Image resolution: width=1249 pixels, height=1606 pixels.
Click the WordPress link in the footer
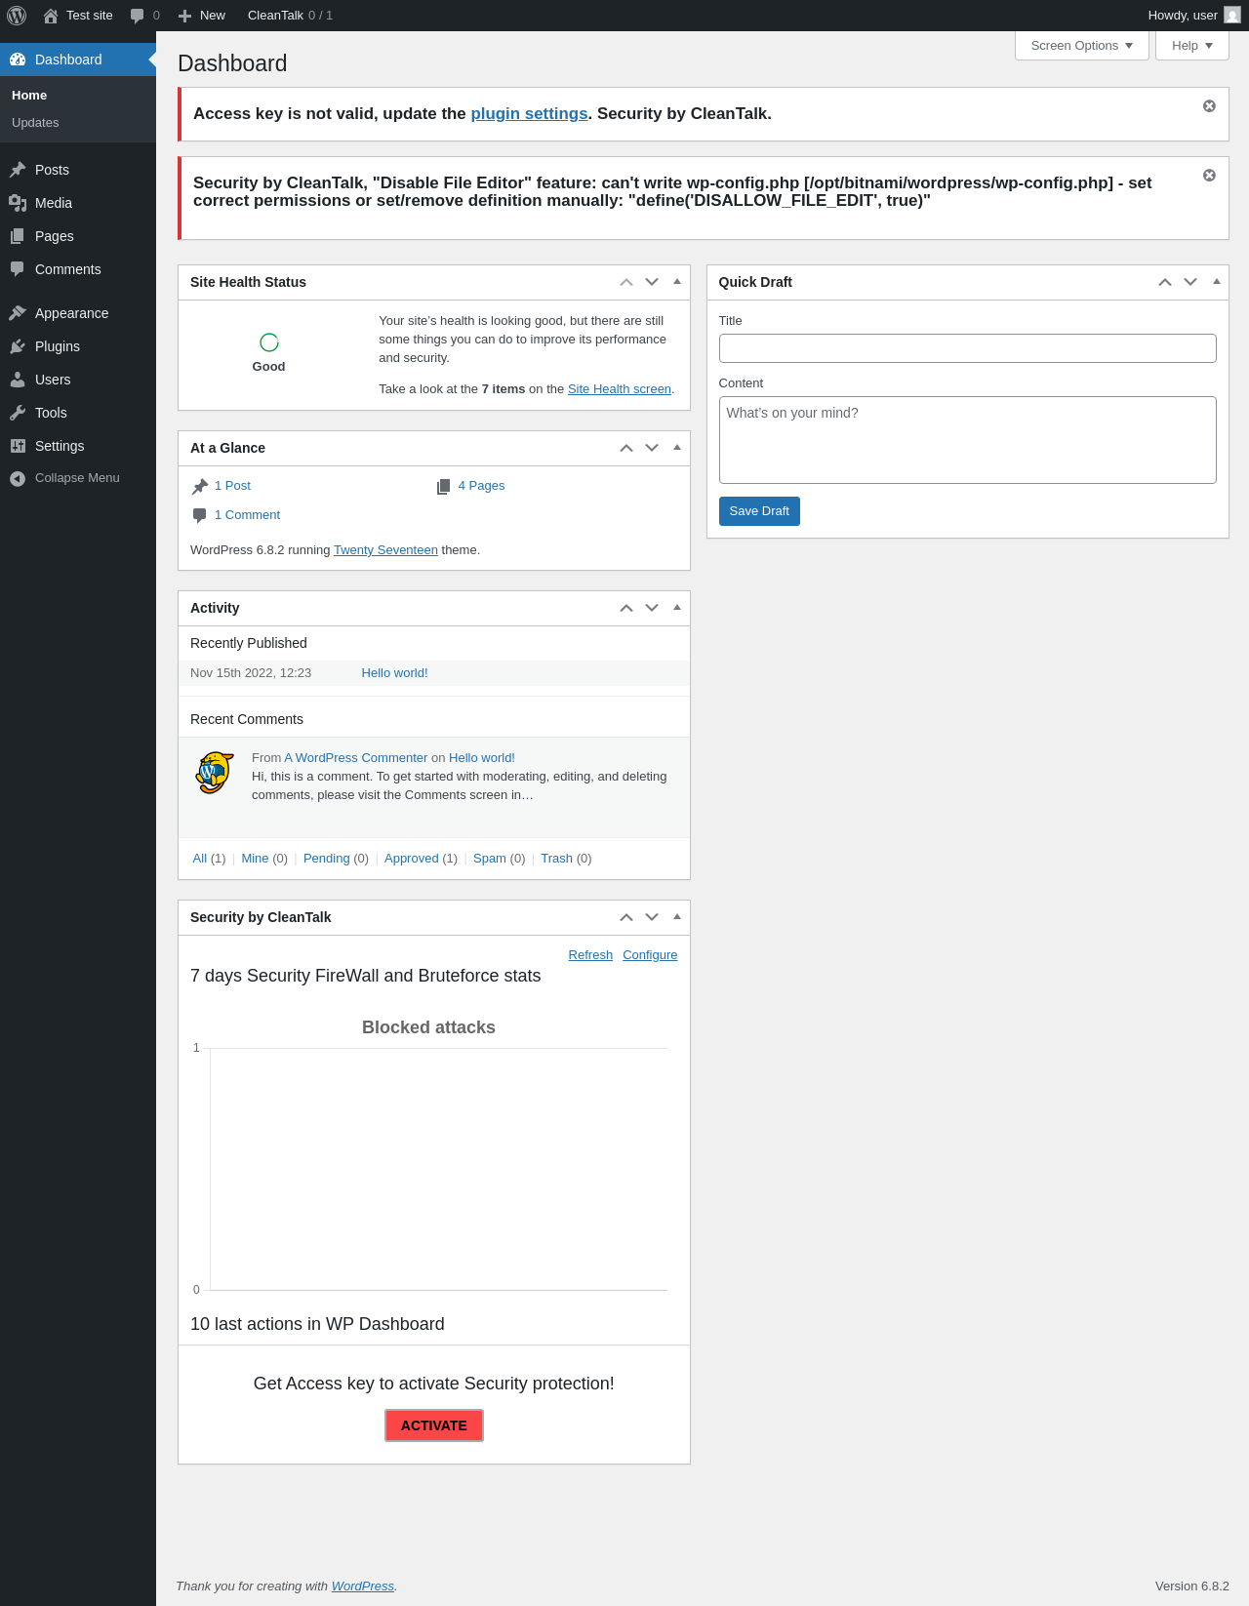coord(363,1586)
